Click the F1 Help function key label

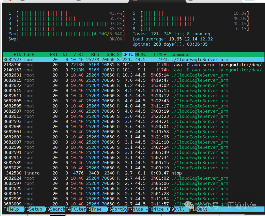tap(14, 209)
